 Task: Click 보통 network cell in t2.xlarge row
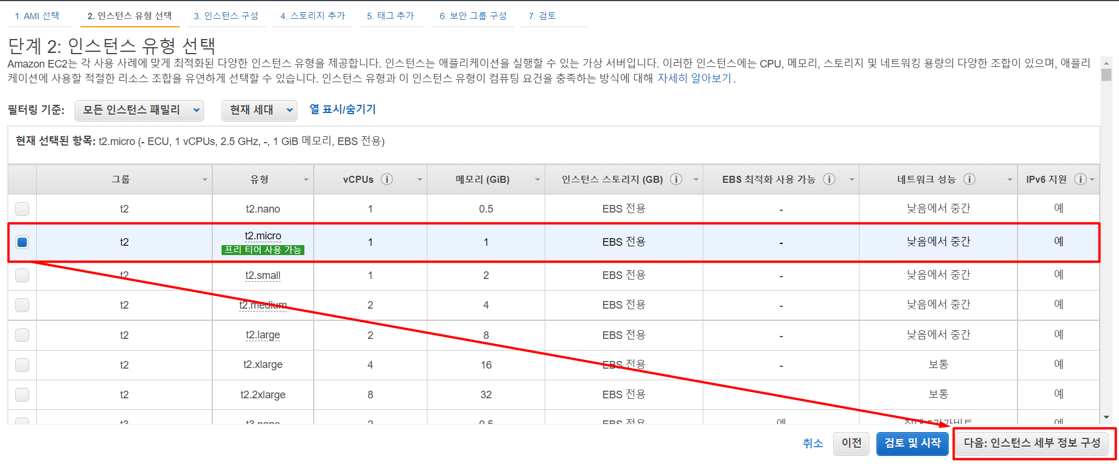[939, 365]
